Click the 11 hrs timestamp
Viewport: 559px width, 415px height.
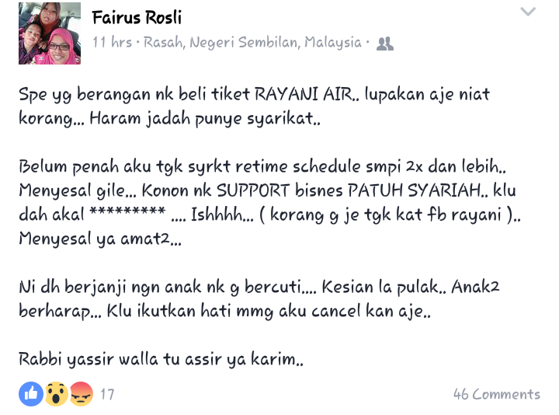(113, 43)
